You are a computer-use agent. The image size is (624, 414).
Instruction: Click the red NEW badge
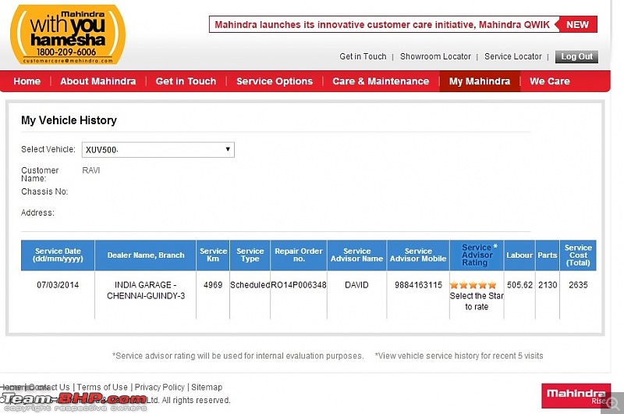tap(576, 24)
